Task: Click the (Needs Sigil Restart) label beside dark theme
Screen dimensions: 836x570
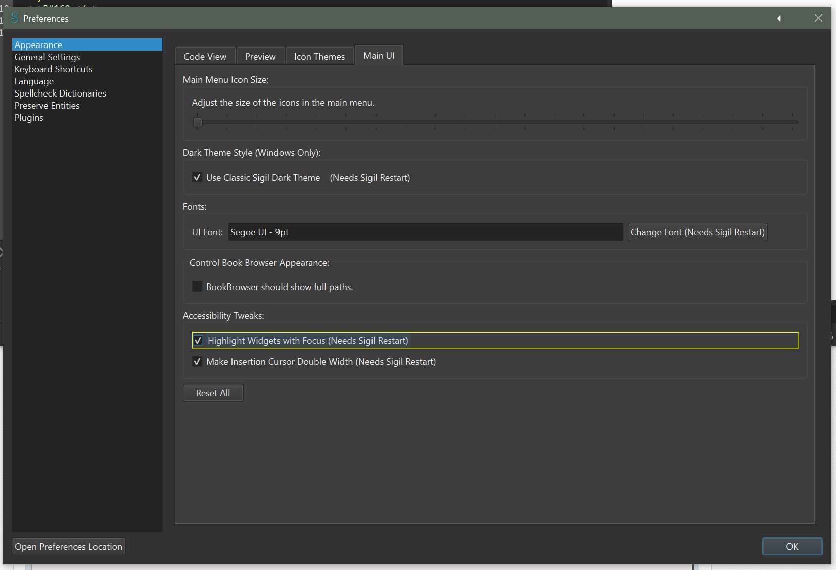Action: coord(370,178)
